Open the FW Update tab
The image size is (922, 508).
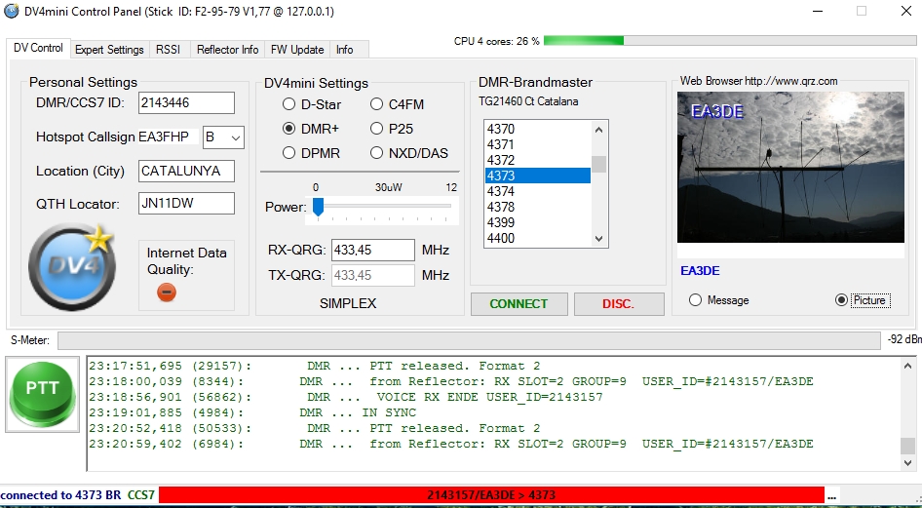tap(297, 50)
